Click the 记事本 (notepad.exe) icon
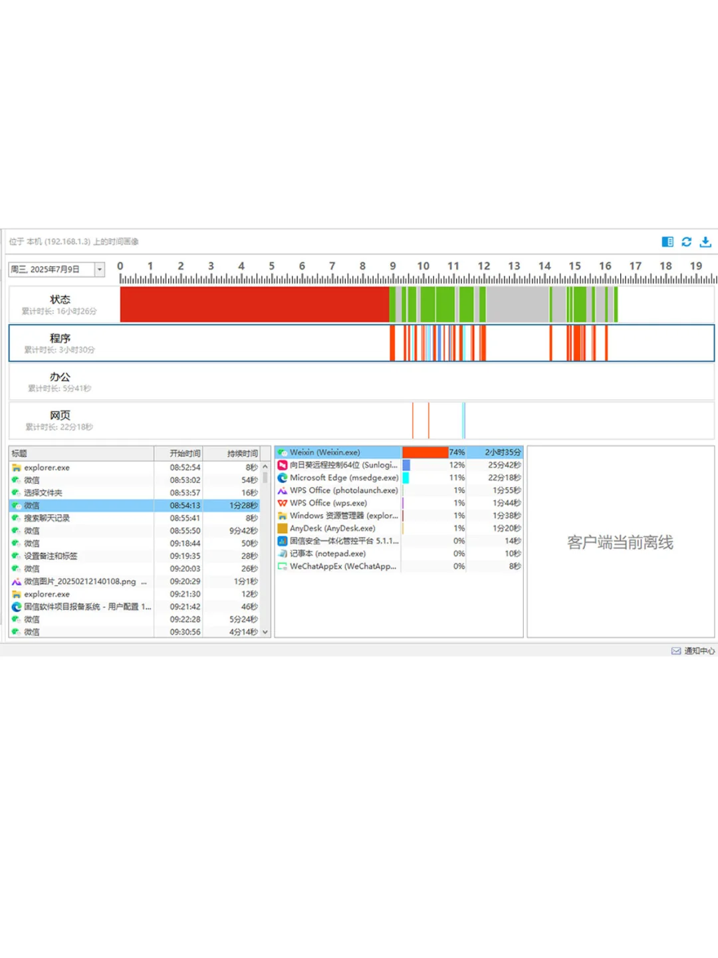The width and height of the screenshot is (718, 958). [x=283, y=554]
